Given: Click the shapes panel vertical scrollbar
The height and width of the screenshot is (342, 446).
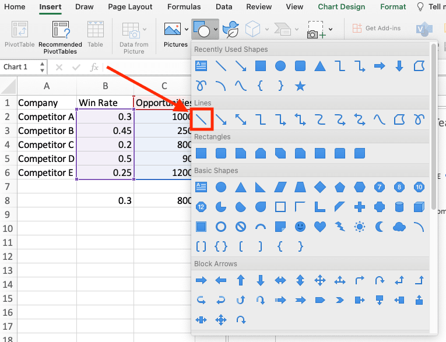Looking at the screenshot, I should click(432, 128).
